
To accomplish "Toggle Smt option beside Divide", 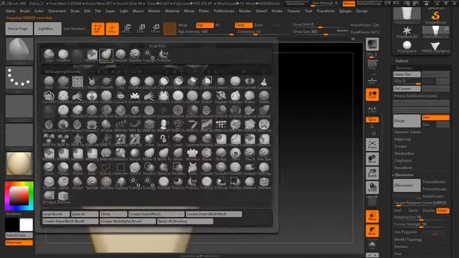I will 435,118.
